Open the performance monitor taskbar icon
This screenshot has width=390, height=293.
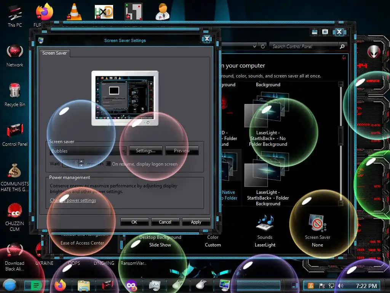155,285
